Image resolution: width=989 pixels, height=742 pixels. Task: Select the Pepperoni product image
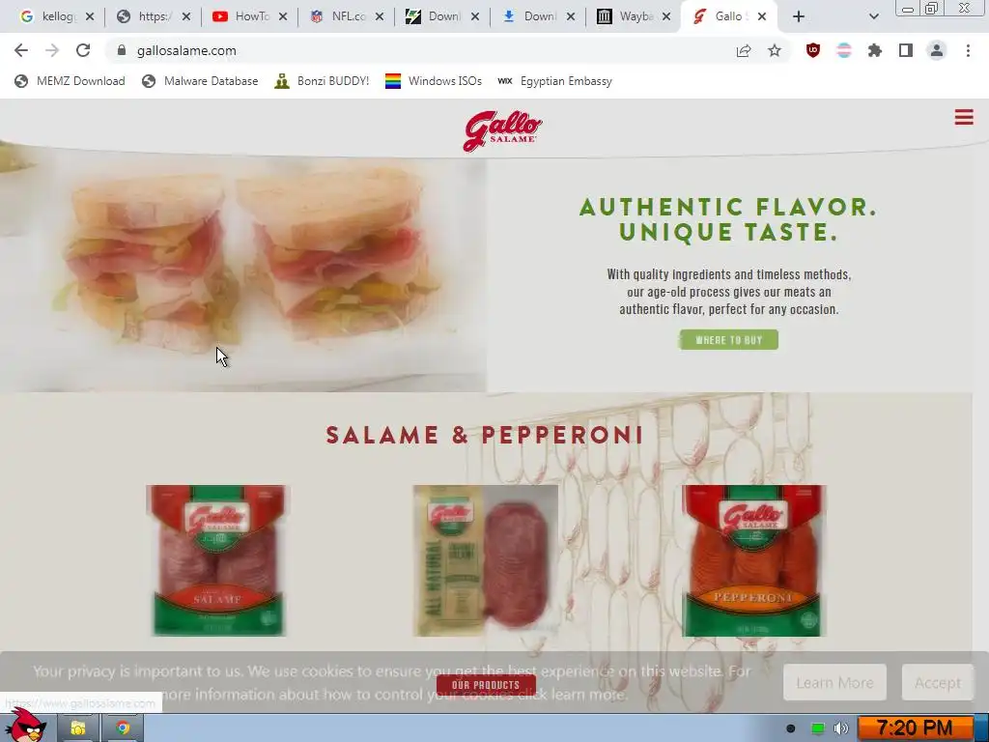pyautogui.click(x=753, y=561)
